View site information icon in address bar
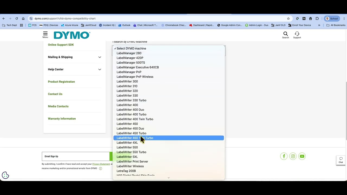The image size is (347, 195). [x=31, y=18]
